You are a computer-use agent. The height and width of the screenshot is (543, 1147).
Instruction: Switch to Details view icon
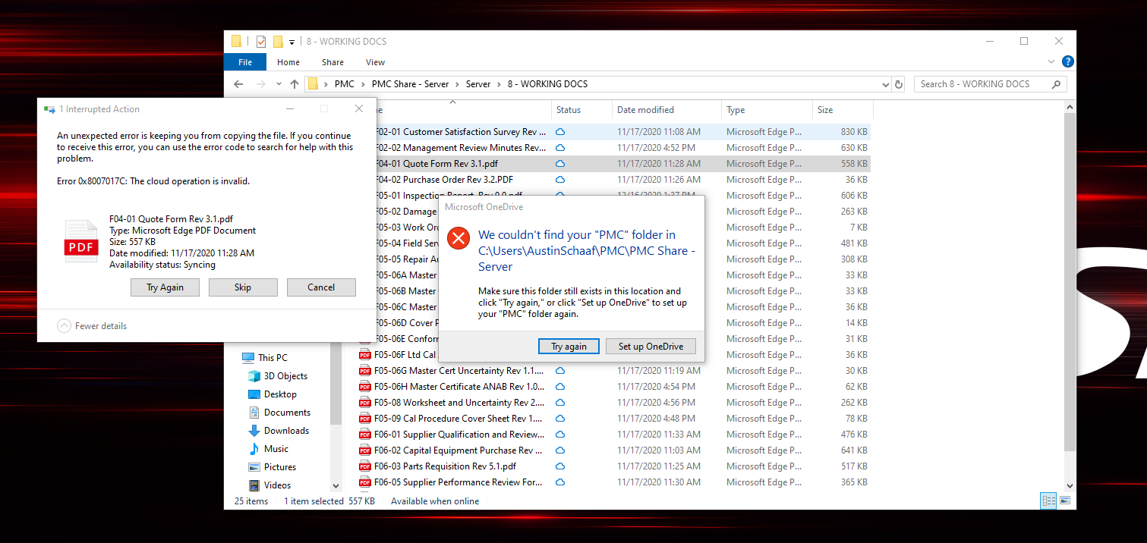click(1049, 501)
